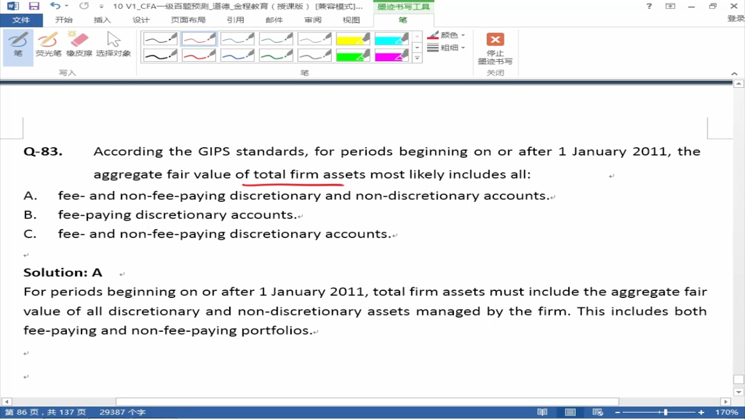The image size is (745, 419).
Task: Stop Inking with the red X button
Action: click(x=495, y=48)
